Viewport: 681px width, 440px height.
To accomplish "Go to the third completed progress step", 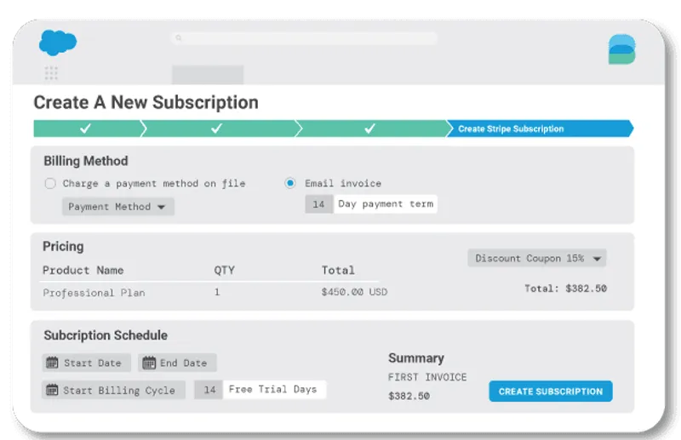I will pyautogui.click(x=372, y=129).
